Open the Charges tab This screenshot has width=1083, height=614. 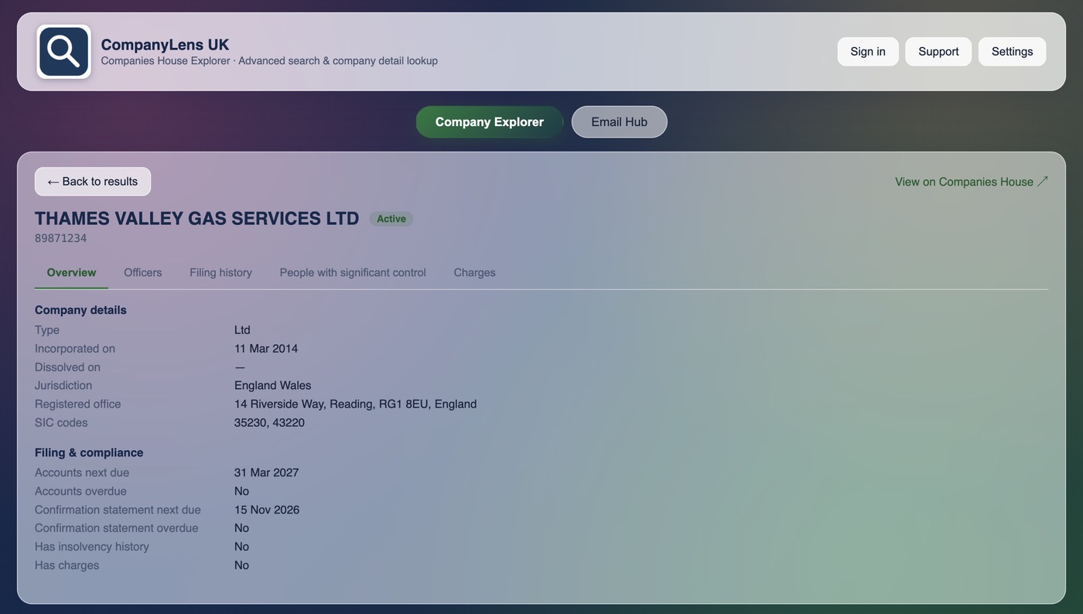click(x=474, y=272)
